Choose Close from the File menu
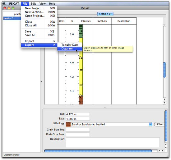171x160 pixels. [39, 22]
